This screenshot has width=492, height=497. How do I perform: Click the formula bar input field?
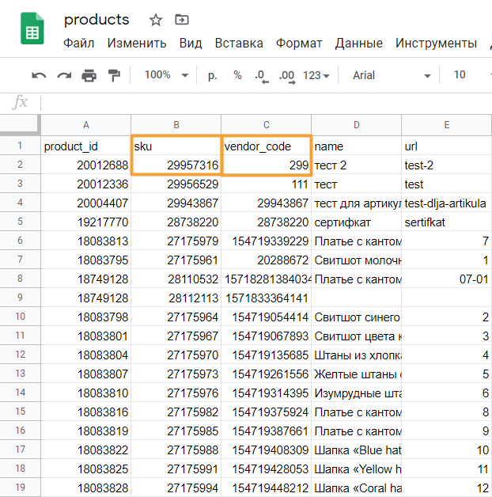coord(261,102)
